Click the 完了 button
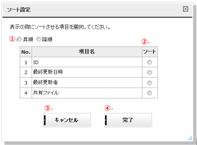The height and width of the screenshot is (145, 197). click(x=128, y=120)
